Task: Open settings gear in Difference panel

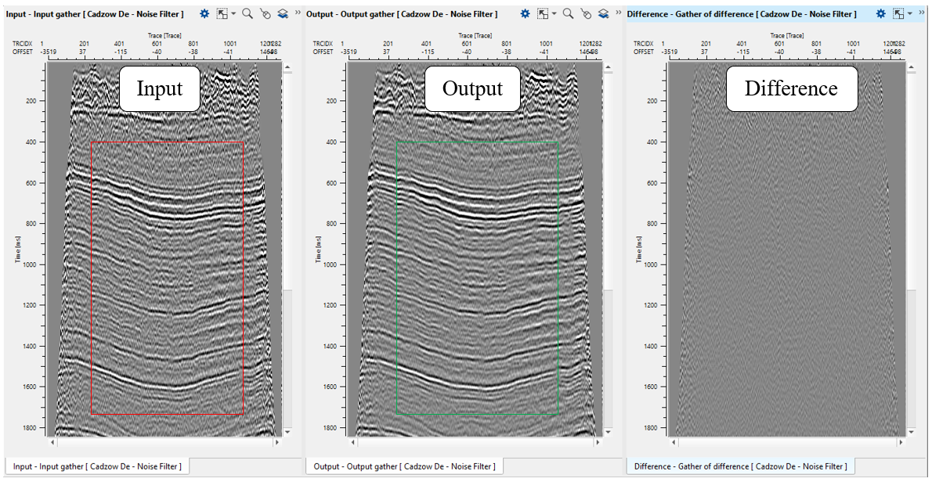Action: pos(881,14)
